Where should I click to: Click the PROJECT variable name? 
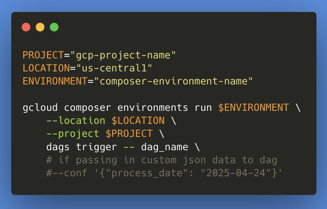tap(43, 55)
